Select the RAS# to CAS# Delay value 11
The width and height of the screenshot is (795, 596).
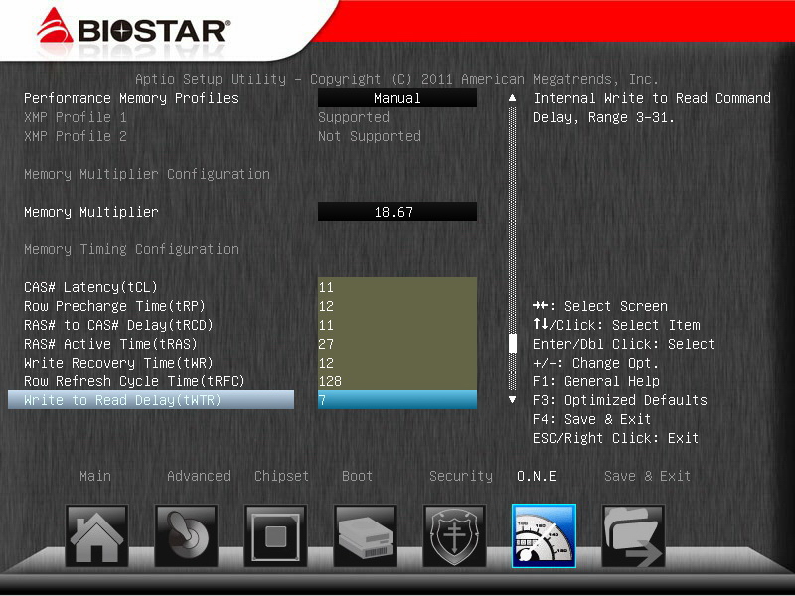coord(397,325)
